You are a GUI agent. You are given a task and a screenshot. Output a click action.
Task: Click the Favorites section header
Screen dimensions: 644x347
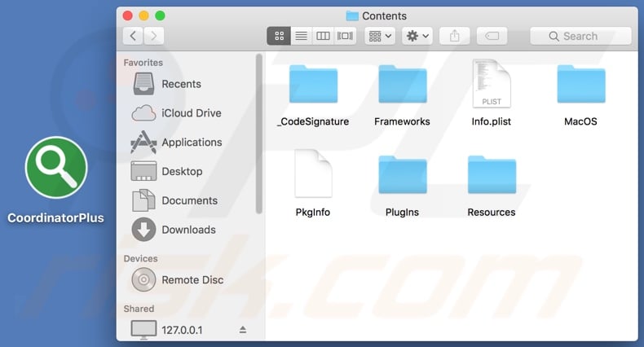[143, 63]
